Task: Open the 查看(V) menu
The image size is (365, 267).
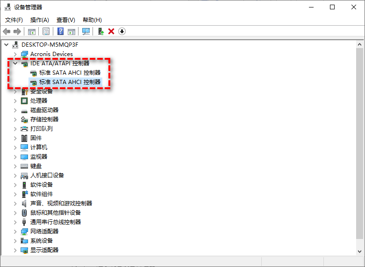Action: click(65, 20)
